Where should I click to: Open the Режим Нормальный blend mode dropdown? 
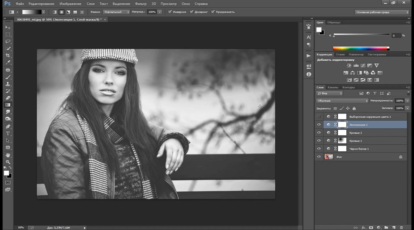116,12
